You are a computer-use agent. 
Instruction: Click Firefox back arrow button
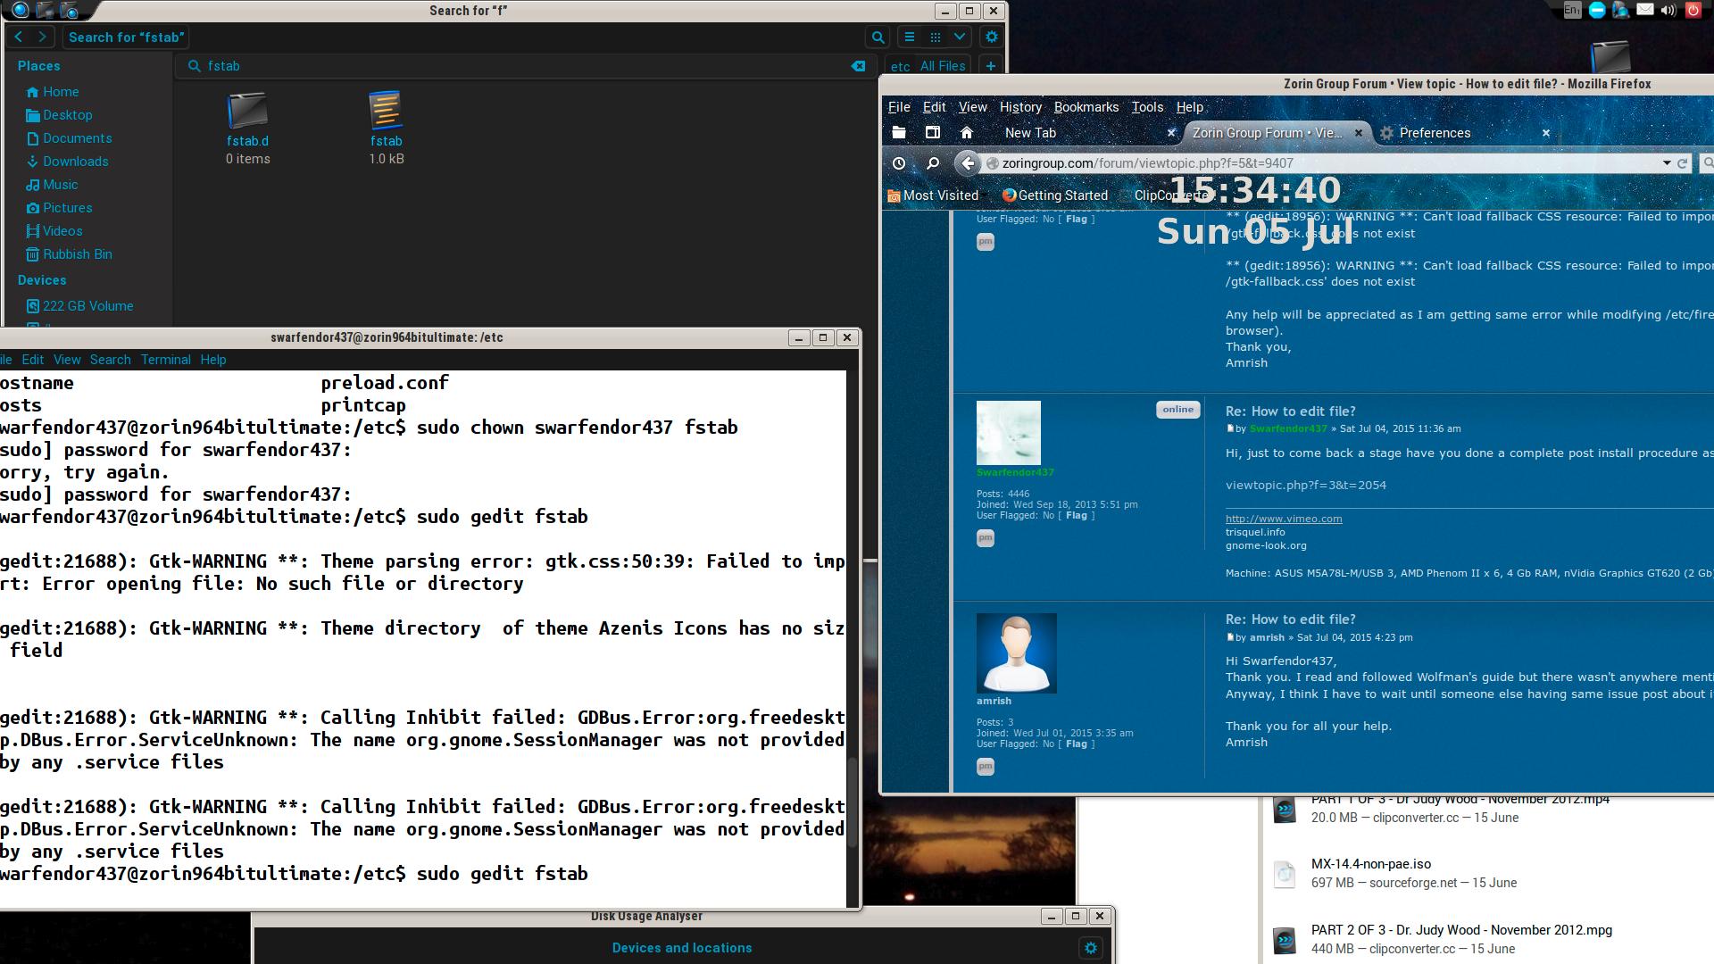click(x=968, y=163)
